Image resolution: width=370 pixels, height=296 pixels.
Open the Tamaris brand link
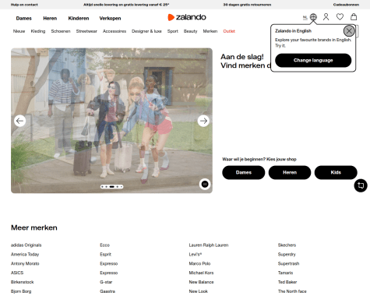click(285, 273)
